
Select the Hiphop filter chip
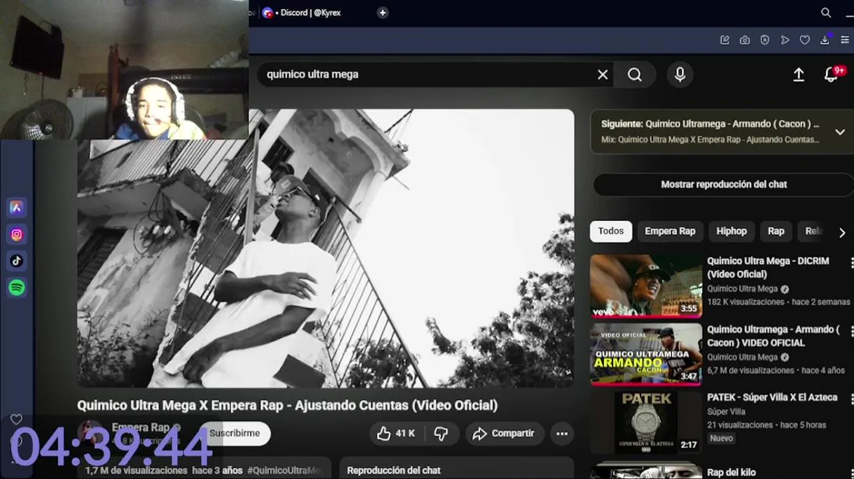pyautogui.click(x=732, y=231)
